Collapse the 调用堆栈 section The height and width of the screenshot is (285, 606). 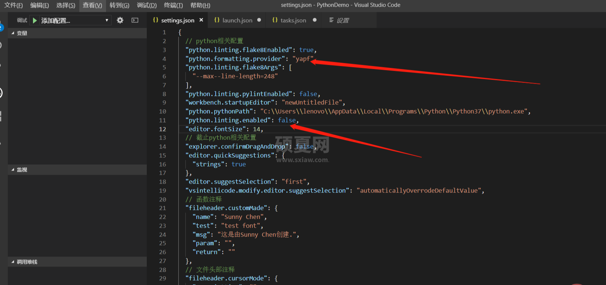(x=77, y=262)
